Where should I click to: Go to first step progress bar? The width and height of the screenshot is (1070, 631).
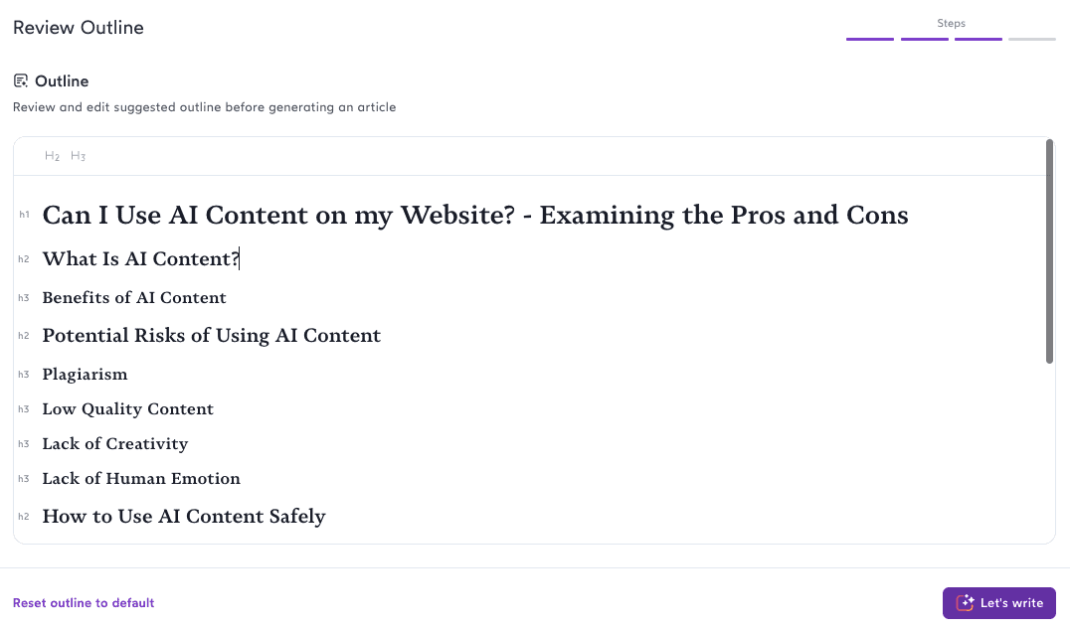pyautogui.click(x=870, y=39)
